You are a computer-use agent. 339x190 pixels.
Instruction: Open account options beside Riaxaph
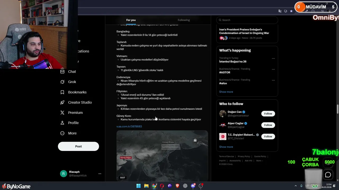100,174
